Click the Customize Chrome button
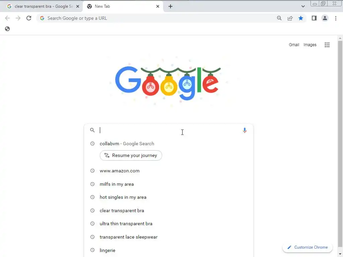The image size is (343, 257). (x=307, y=247)
